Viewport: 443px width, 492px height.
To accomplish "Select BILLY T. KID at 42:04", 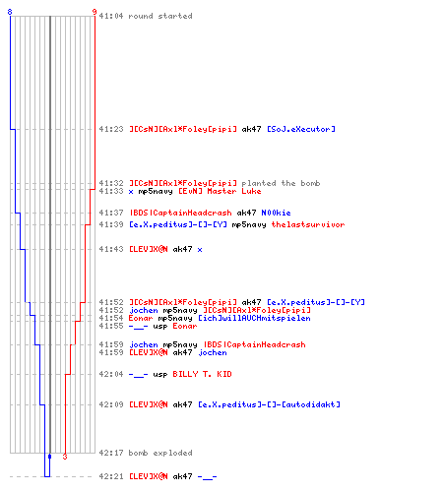I will (202, 374).
